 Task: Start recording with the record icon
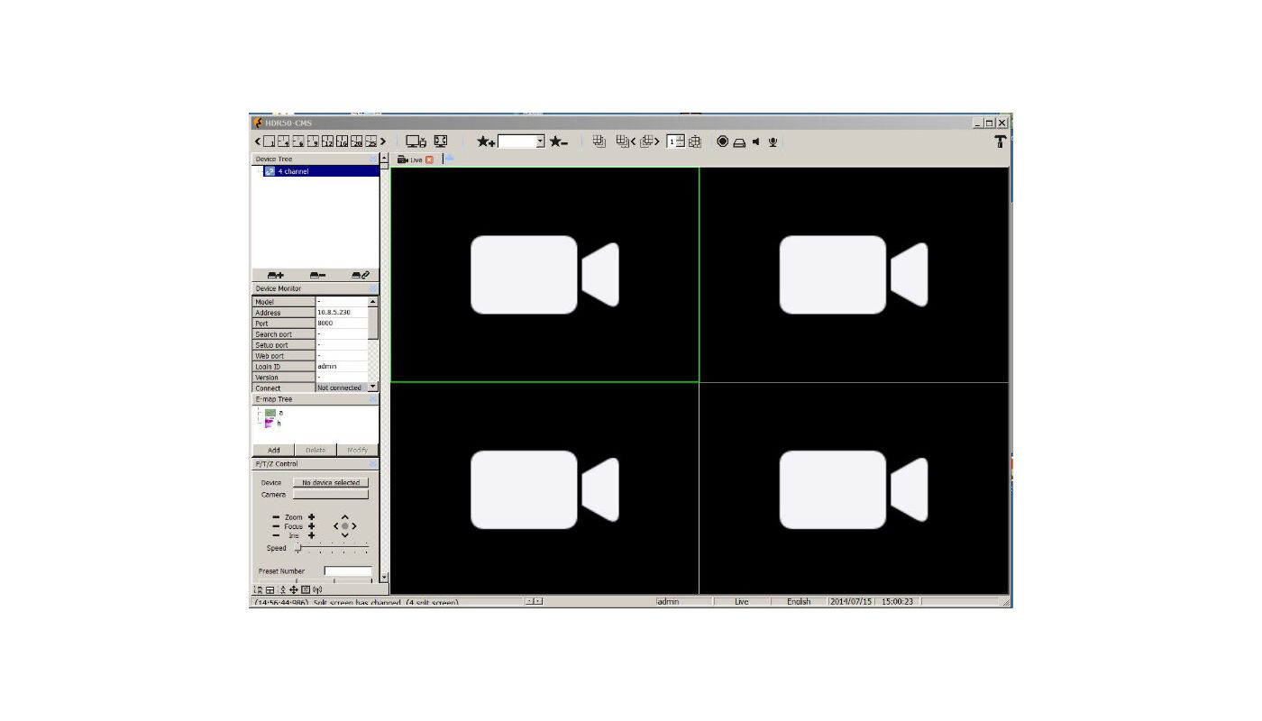[722, 141]
